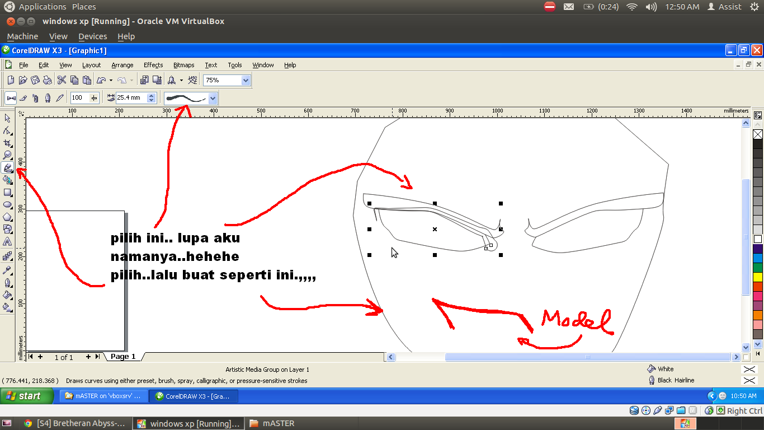
Task: Select the Zoom magnifier tool
Action: pyautogui.click(x=8, y=155)
